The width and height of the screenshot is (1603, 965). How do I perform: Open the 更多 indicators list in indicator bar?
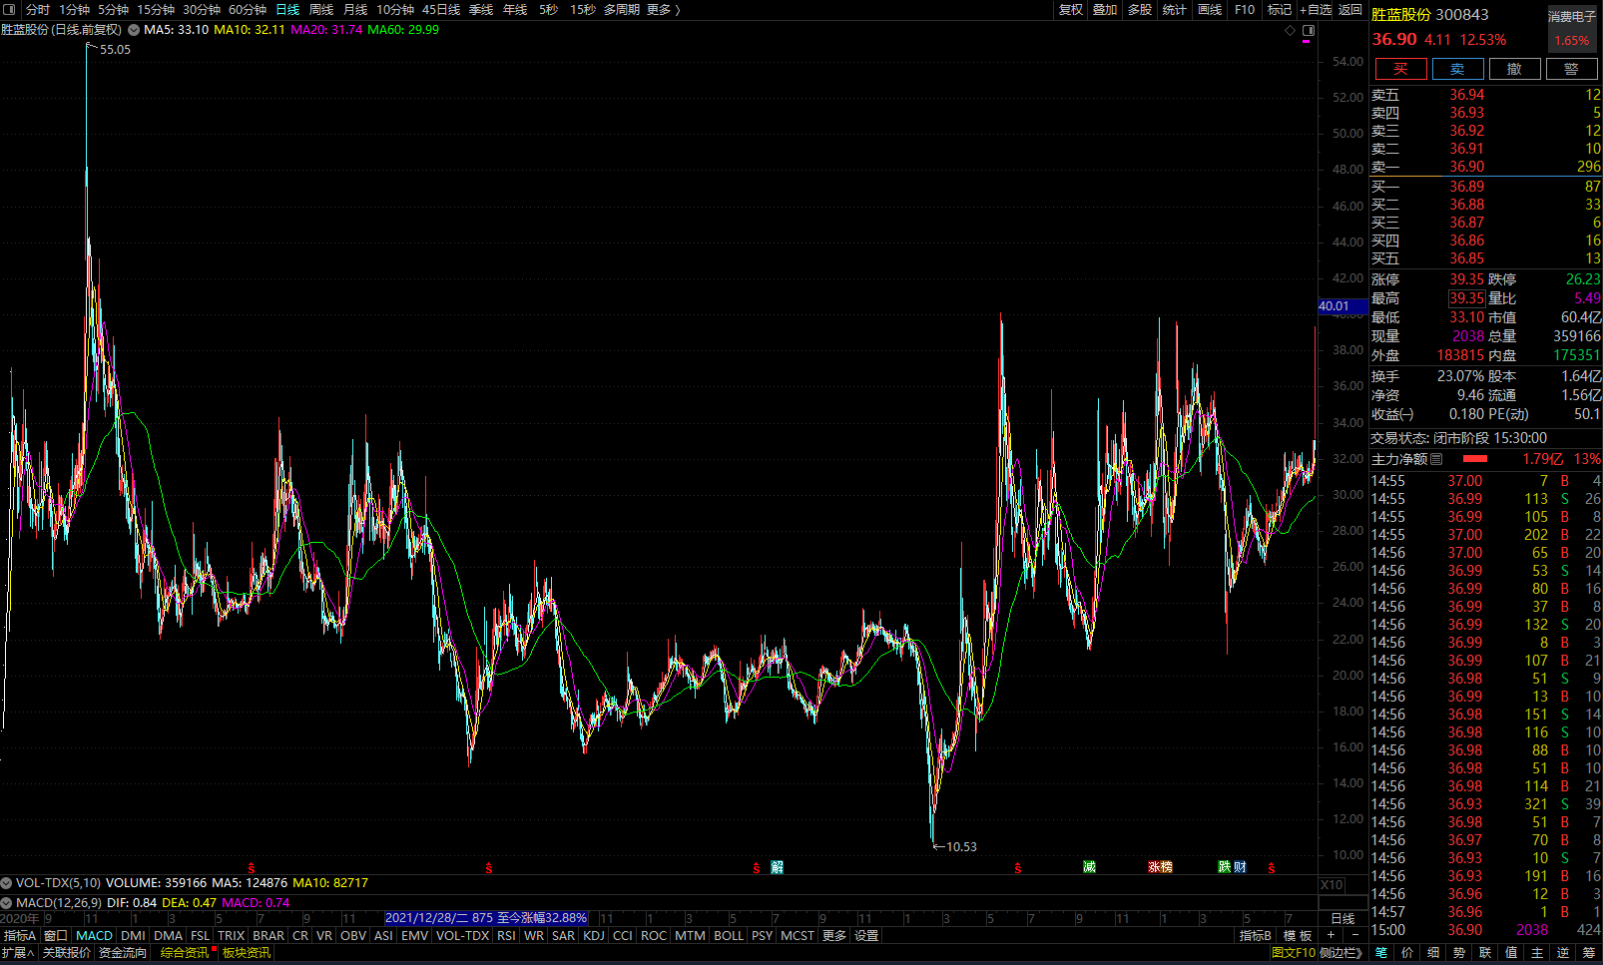tap(834, 936)
